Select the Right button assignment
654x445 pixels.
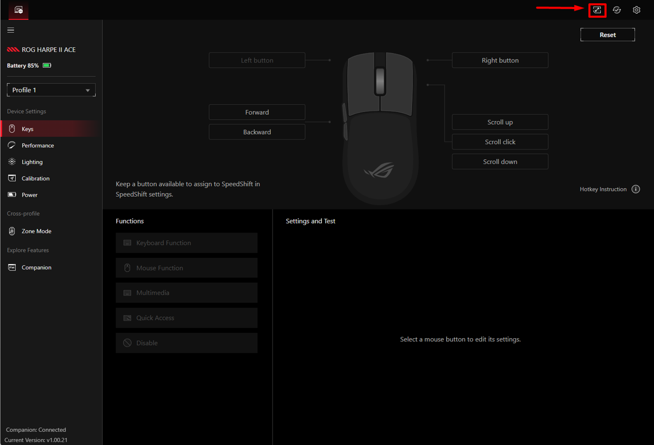pos(500,60)
